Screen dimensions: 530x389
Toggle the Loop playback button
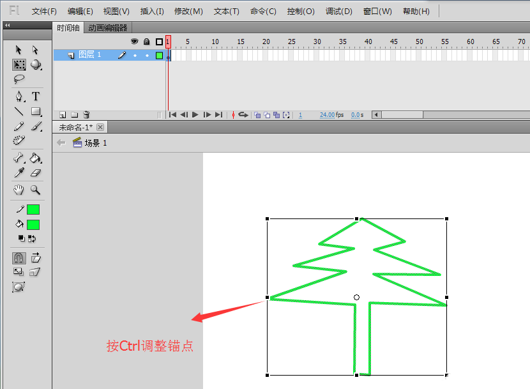(x=243, y=115)
